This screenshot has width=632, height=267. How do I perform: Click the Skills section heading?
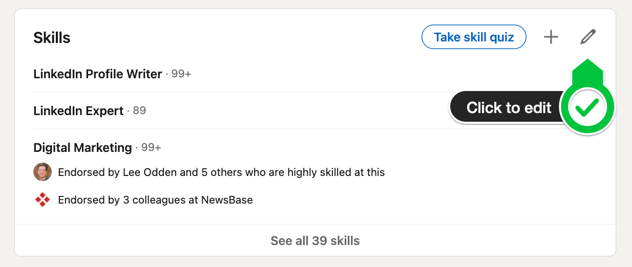[x=52, y=37]
